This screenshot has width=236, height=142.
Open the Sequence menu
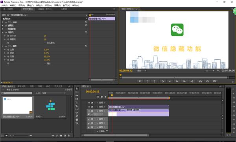[39, 6]
